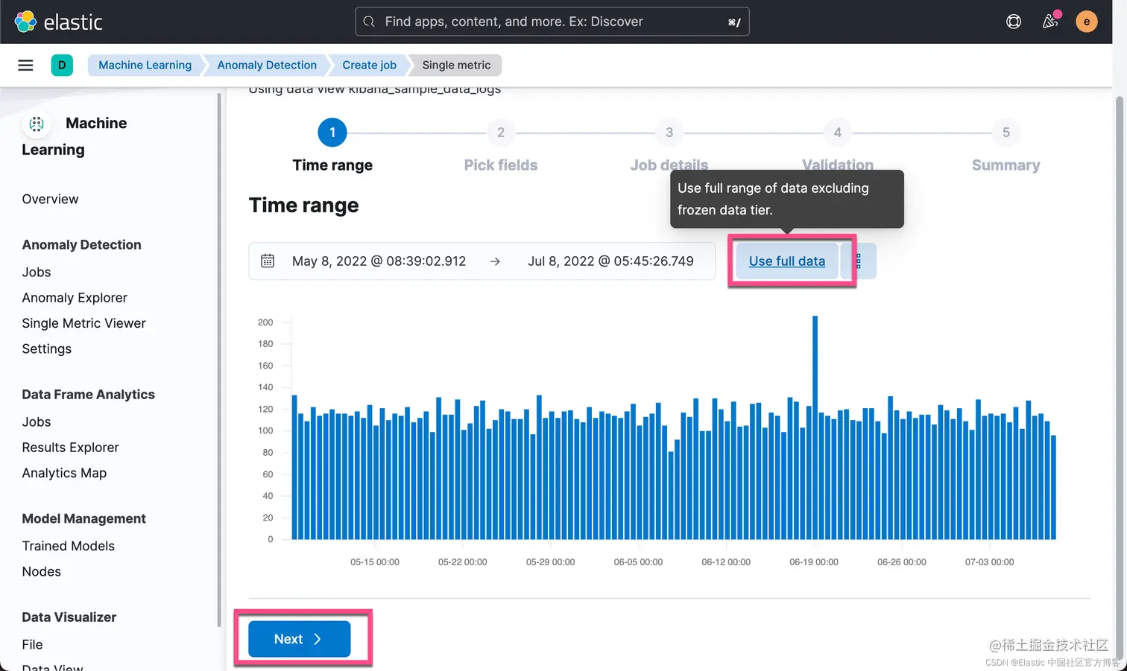Open File under Data Visualizer
1127x671 pixels.
(32, 644)
